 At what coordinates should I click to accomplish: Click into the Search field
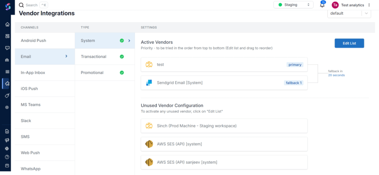(x=32, y=5)
